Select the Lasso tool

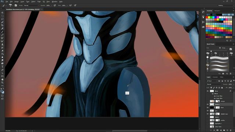tap(2, 19)
